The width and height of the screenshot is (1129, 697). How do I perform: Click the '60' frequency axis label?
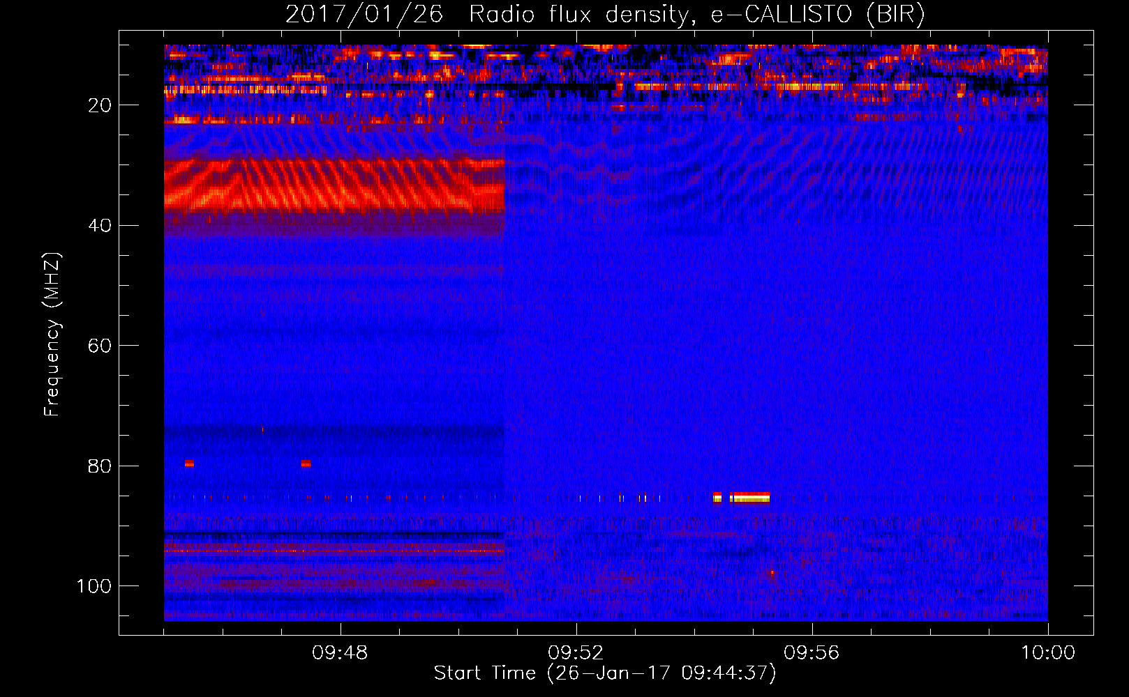pyautogui.click(x=100, y=346)
